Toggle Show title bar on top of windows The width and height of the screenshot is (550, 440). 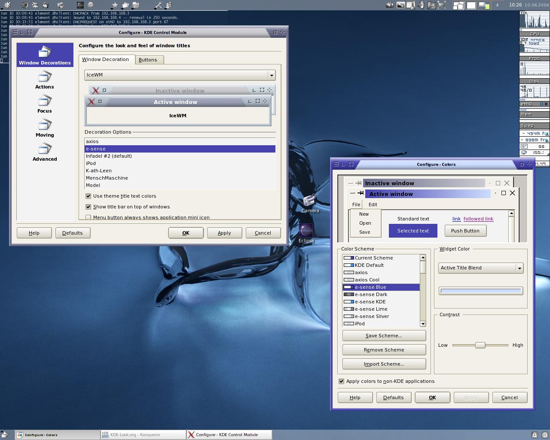88,207
